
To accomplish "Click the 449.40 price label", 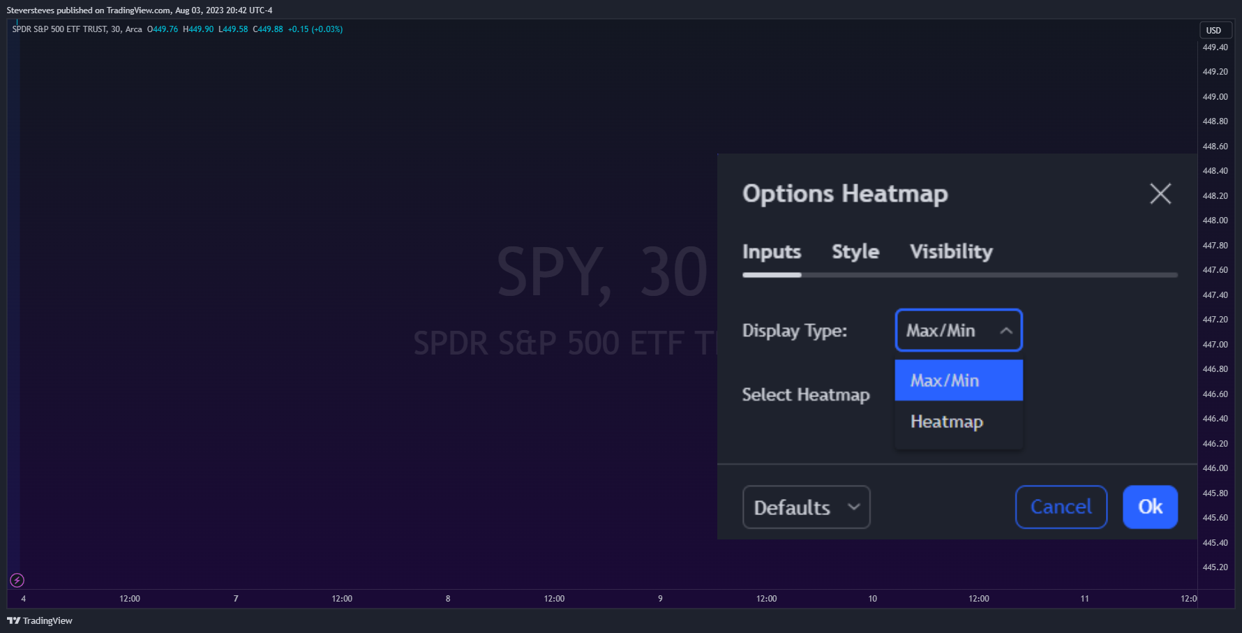I will click(1215, 47).
